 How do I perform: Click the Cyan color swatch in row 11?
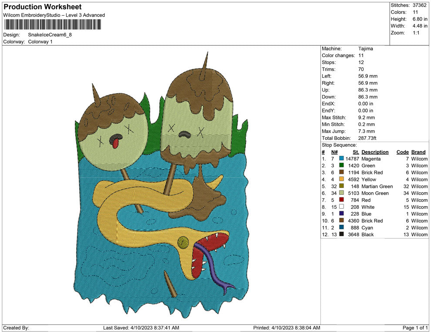pyautogui.click(x=341, y=227)
